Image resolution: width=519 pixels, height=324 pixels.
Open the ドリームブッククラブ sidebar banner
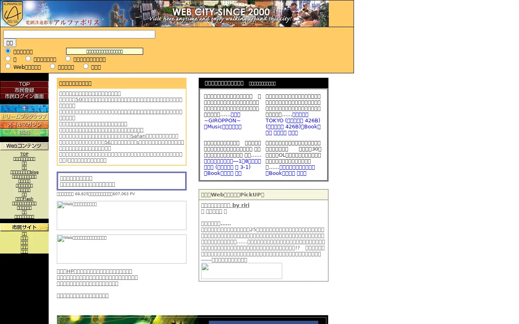tap(24, 116)
